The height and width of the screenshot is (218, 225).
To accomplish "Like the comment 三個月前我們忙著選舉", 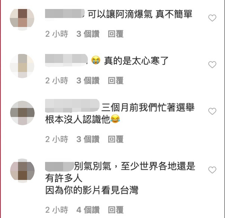I will [212, 111].
